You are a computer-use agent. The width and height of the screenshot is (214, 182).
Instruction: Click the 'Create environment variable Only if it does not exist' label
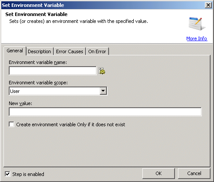(x=71, y=125)
